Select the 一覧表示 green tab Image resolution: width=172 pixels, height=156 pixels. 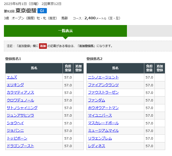[x=65, y=31]
